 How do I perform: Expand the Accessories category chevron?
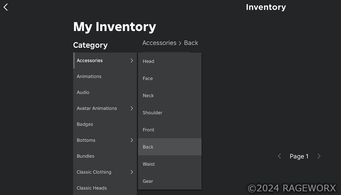pos(132,61)
